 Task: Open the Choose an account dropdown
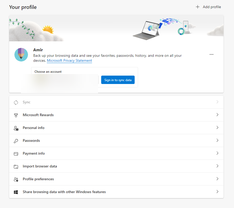coord(65,80)
